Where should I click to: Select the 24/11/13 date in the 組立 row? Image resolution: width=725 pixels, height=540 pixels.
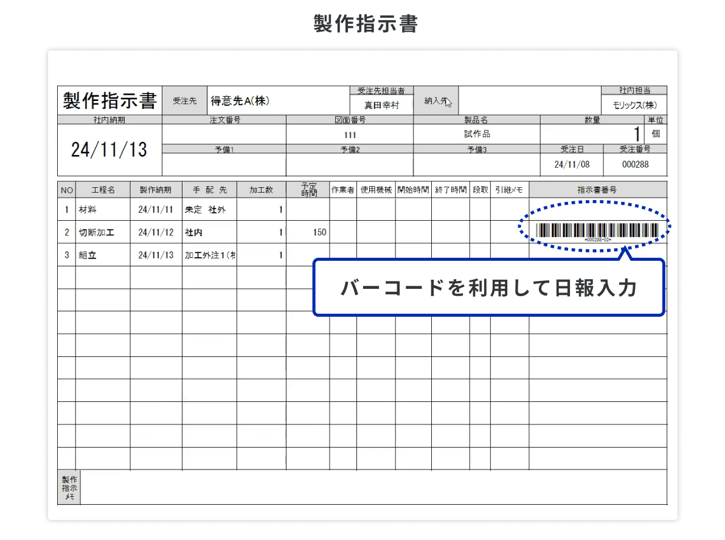156,255
